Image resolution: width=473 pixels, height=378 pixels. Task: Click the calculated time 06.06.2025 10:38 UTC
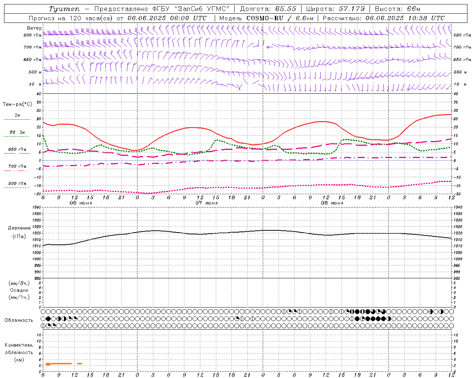(405, 18)
